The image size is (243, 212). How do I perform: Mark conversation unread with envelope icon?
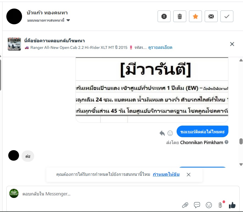point(211,16)
